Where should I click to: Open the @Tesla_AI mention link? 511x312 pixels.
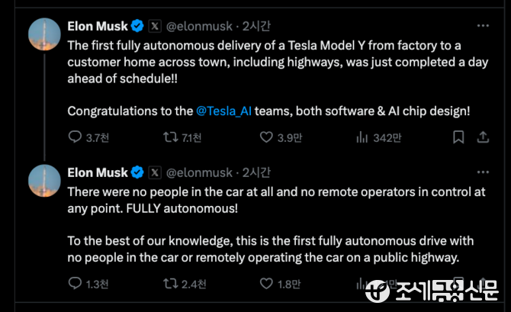click(224, 111)
